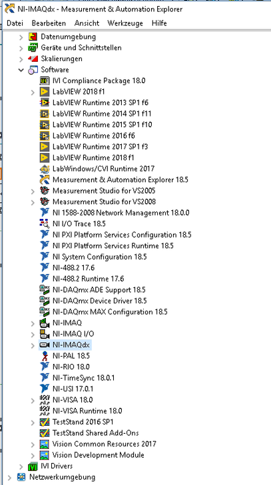Expand the Skalierungen node
The height and width of the screenshot is (485, 271).
click(x=21, y=59)
